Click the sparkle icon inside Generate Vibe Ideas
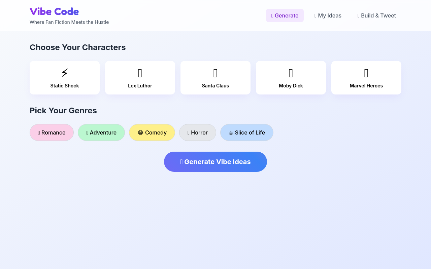 tap(182, 162)
